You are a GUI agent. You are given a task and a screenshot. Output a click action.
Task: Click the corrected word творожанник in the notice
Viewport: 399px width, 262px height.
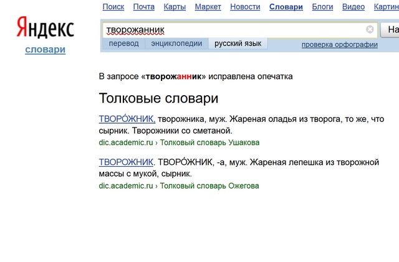pos(173,77)
